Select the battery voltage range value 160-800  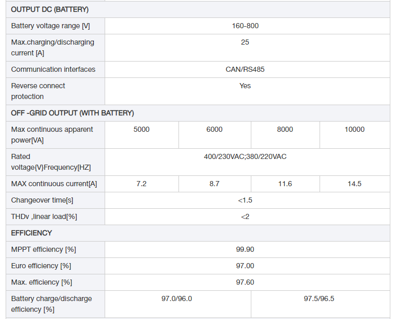point(245,26)
